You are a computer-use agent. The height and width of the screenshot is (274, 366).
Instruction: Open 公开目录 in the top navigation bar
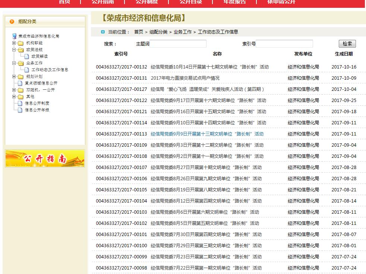tap(190, 2)
